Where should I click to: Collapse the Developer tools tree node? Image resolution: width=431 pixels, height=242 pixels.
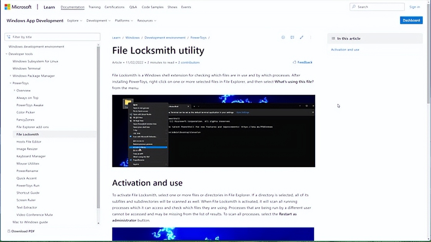(7, 54)
